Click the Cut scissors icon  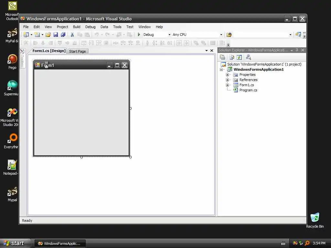point(72,35)
